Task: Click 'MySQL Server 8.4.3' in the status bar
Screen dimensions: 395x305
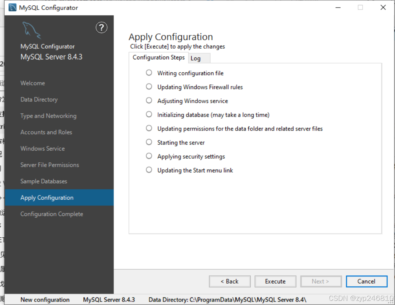Action: [109, 300]
